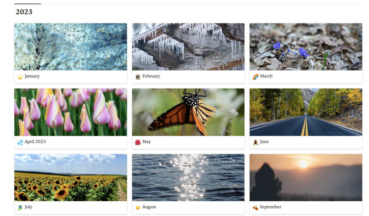The height and width of the screenshot is (216, 369).
Task: Click the bug icon beside June
Action: click(x=255, y=142)
